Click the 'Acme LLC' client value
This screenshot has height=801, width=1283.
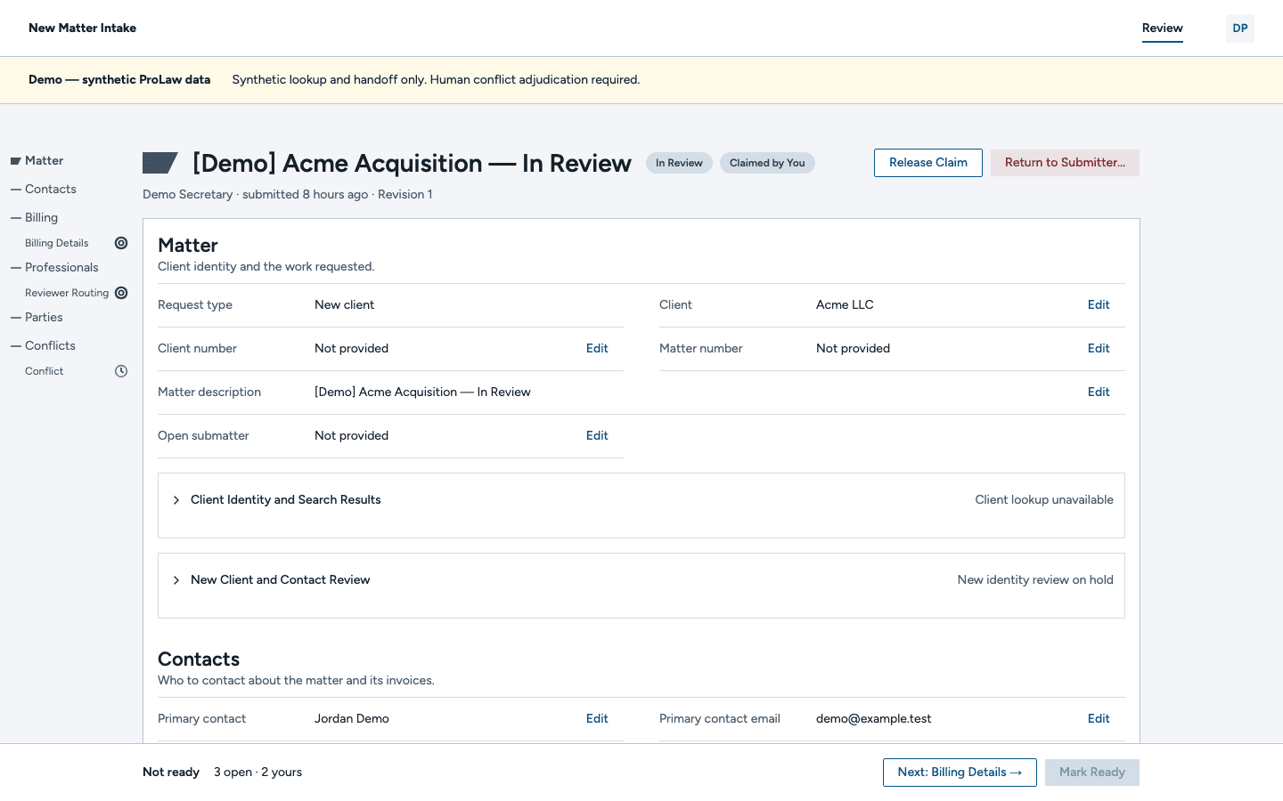click(845, 305)
